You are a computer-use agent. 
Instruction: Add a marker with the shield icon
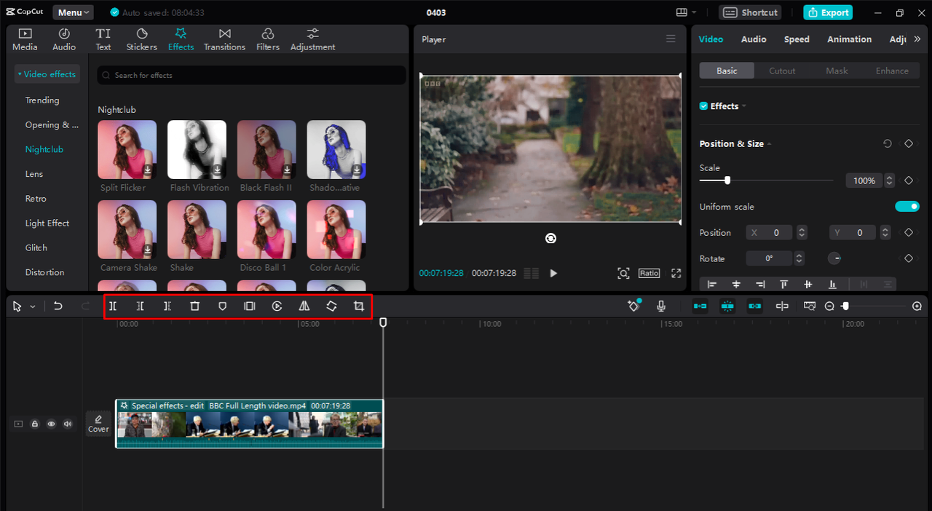pyautogui.click(x=222, y=306)
